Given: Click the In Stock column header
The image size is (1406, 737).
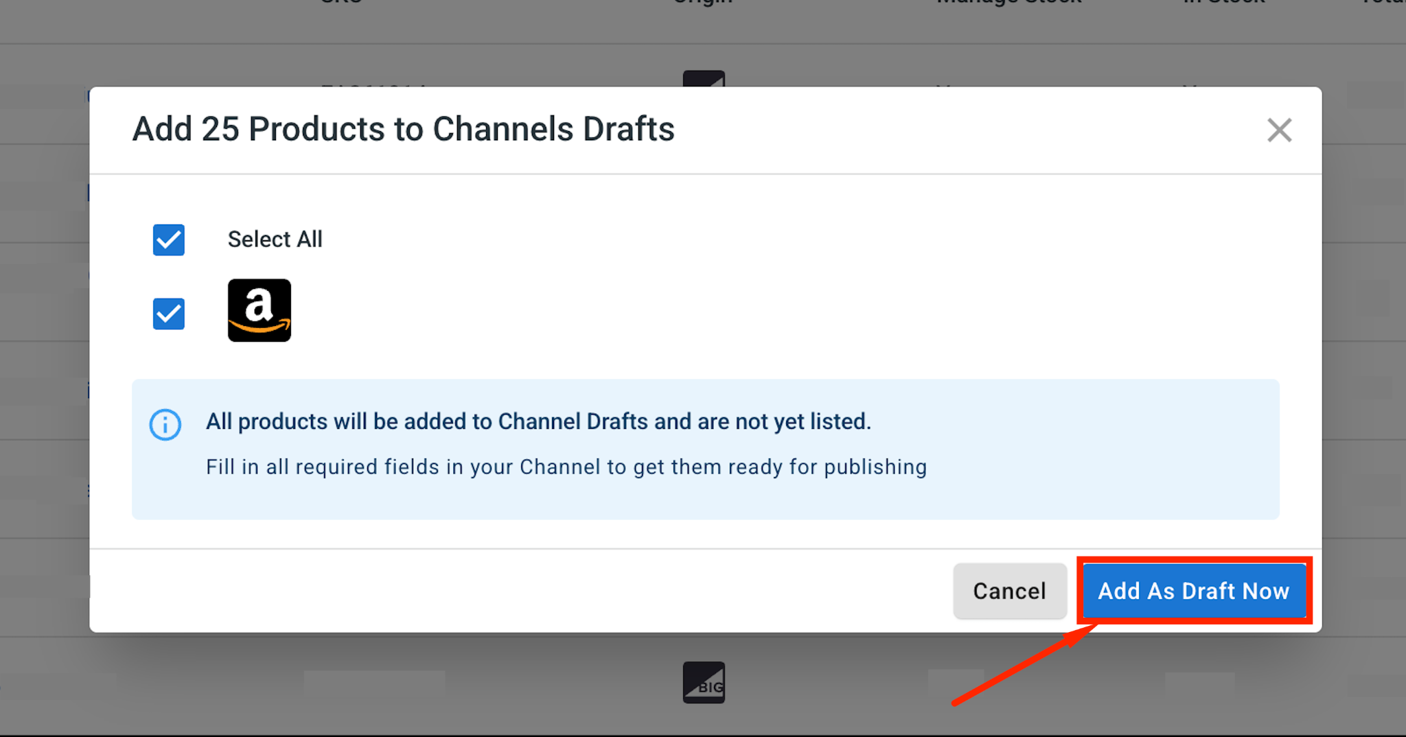Looking at the screenshot, I should pyautogui.click(x=1224, y=2).
